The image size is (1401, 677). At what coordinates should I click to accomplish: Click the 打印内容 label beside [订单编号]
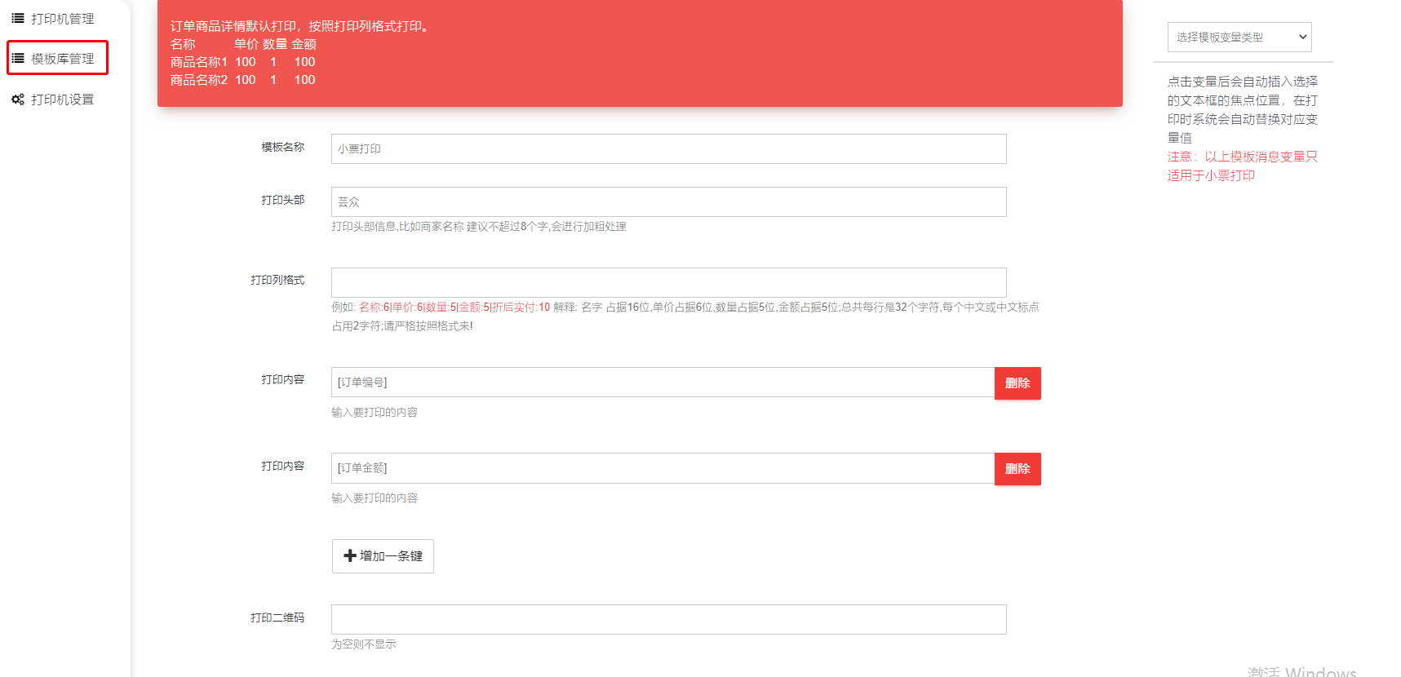[x=282, y=379]
